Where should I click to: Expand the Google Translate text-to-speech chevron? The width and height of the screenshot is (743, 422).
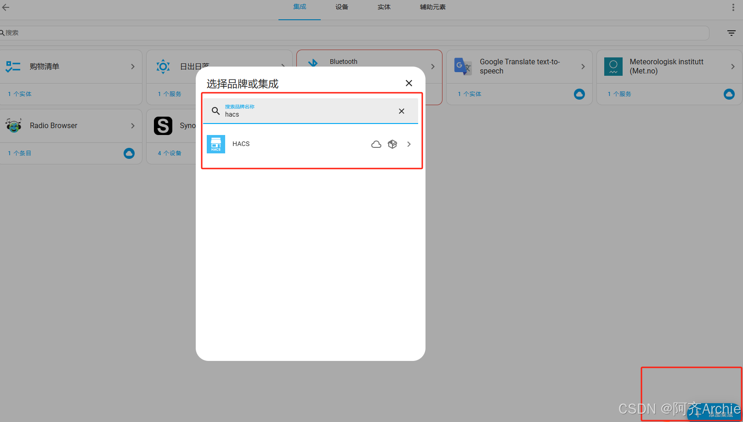583,67
